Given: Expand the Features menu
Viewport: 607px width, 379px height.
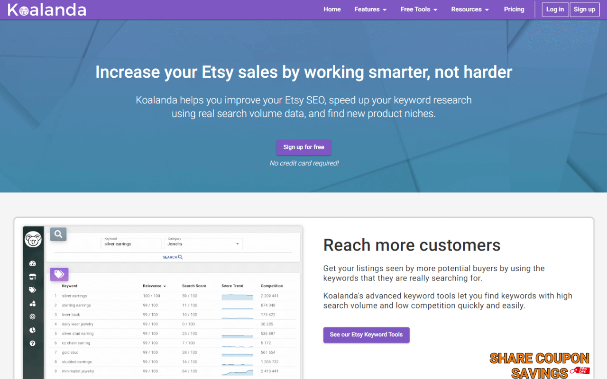Looking at the screenshot, I should pos(370,9).
